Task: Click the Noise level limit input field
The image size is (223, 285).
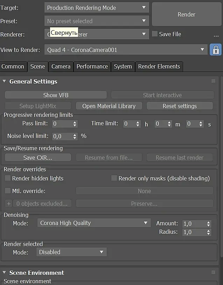Action: point(62,136)
